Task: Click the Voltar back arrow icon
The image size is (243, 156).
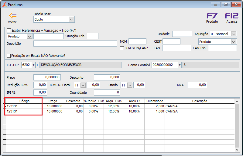Action: [x=13, y=15]
